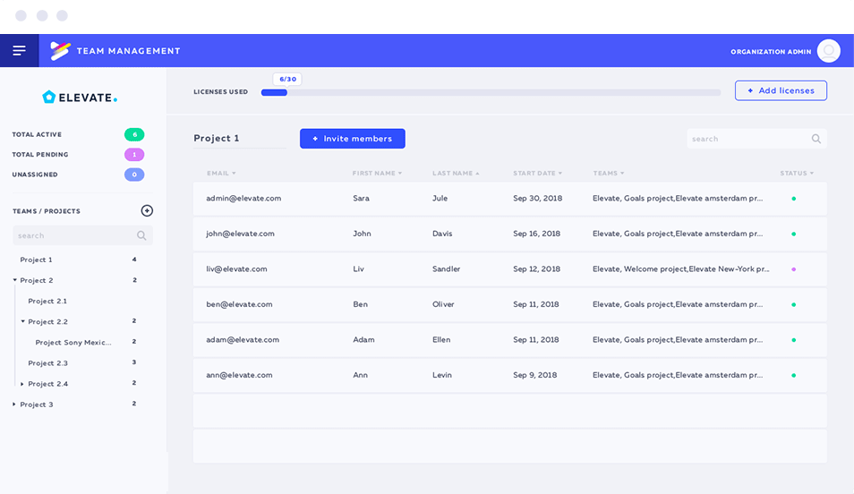
Task: Click first name Sara cell
Action: (361, 199)
